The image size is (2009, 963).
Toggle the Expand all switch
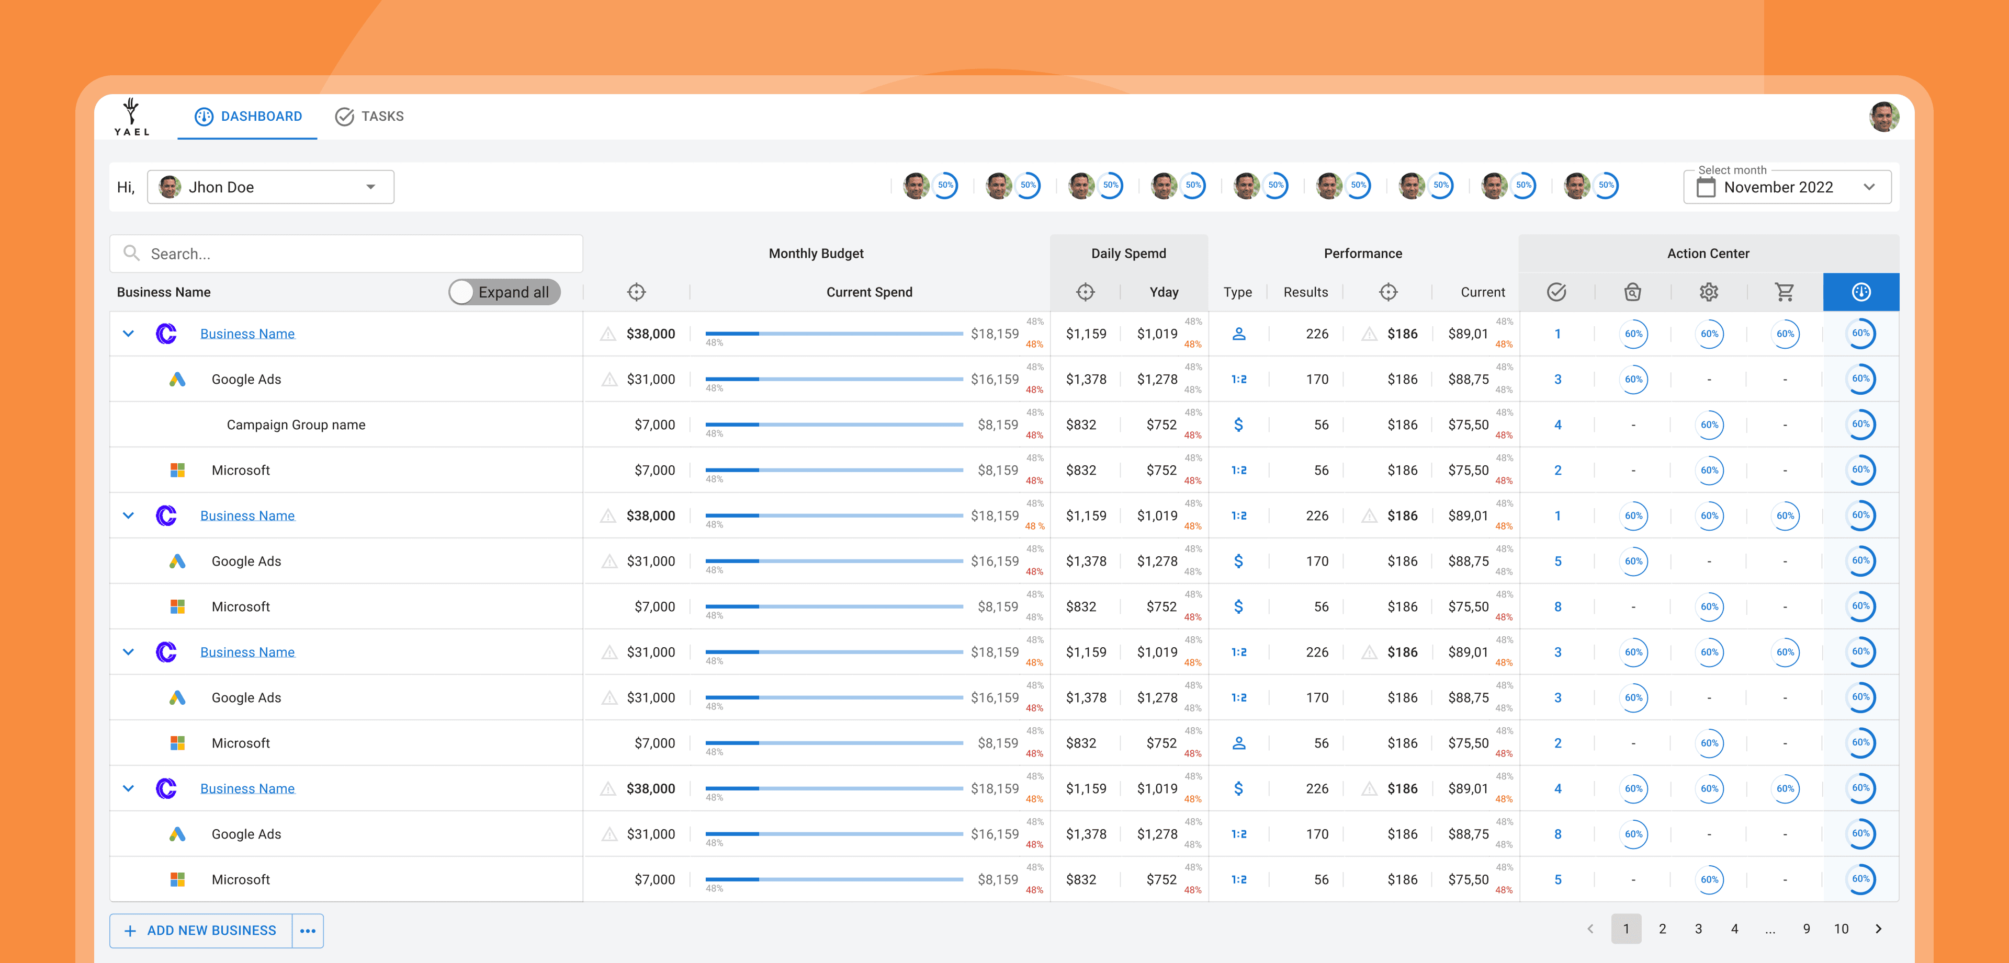504,292
